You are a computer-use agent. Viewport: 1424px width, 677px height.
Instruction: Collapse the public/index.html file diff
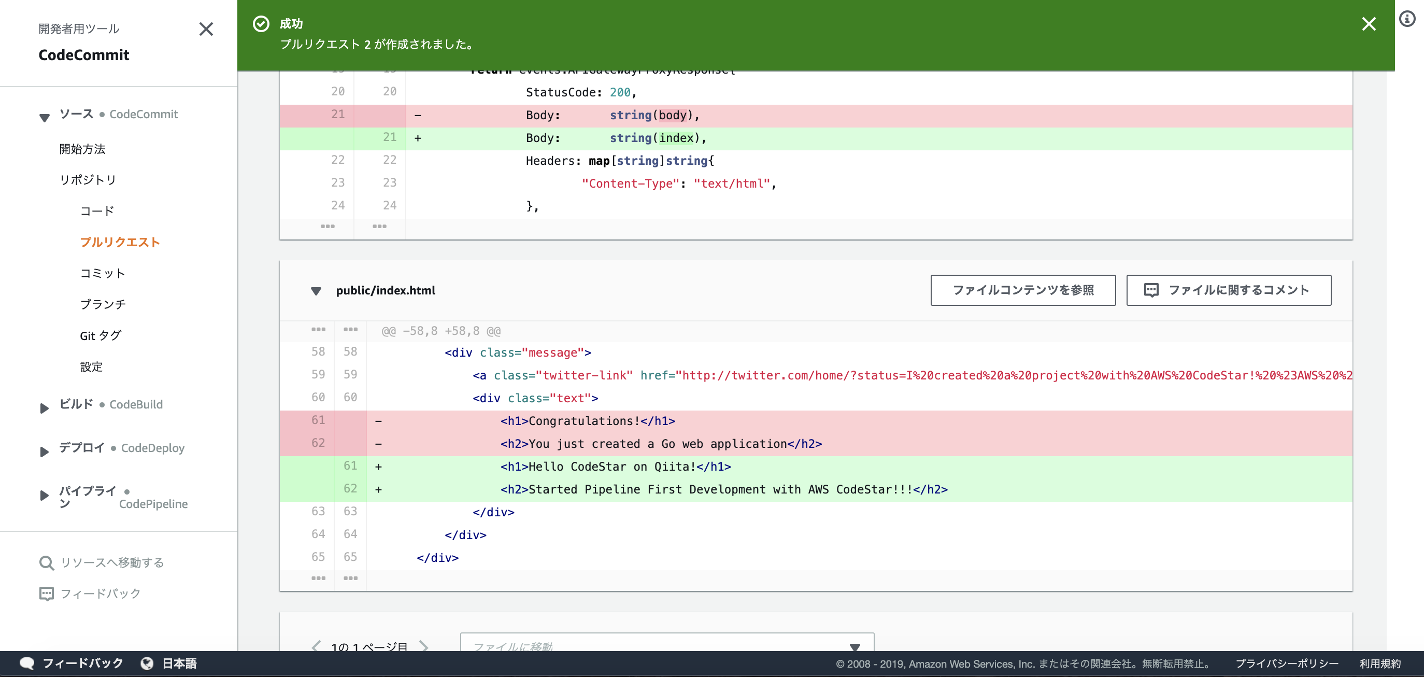tap(316, 291)
